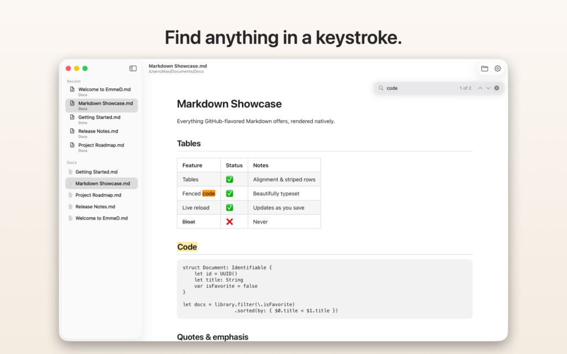Click the 'Tables' heading
This screenshot has height=354, width=567.
click(189, 143)
